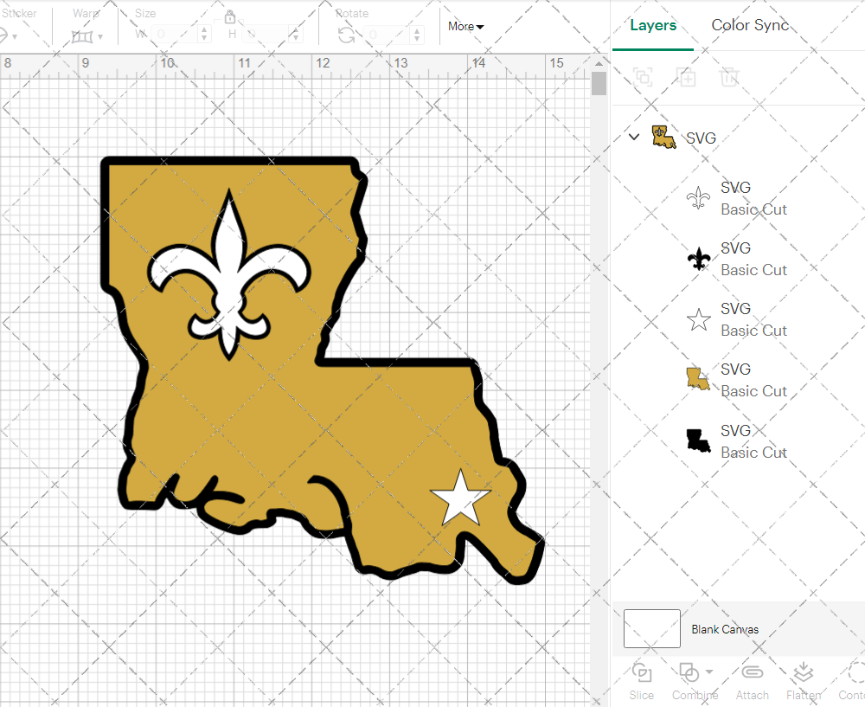Click the Group icon in Layers panel
This screenshot has width=865, height=707.
(x=643, y=77)
